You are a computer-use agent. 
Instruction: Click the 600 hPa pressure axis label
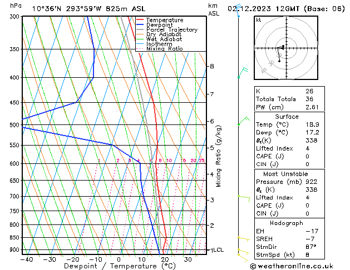(16, 164)
